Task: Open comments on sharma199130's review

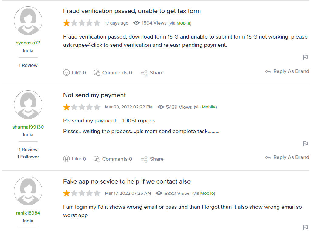Action: click(113, 159)
